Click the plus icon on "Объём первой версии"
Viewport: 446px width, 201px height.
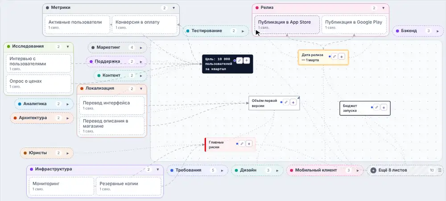click(293, 102)
